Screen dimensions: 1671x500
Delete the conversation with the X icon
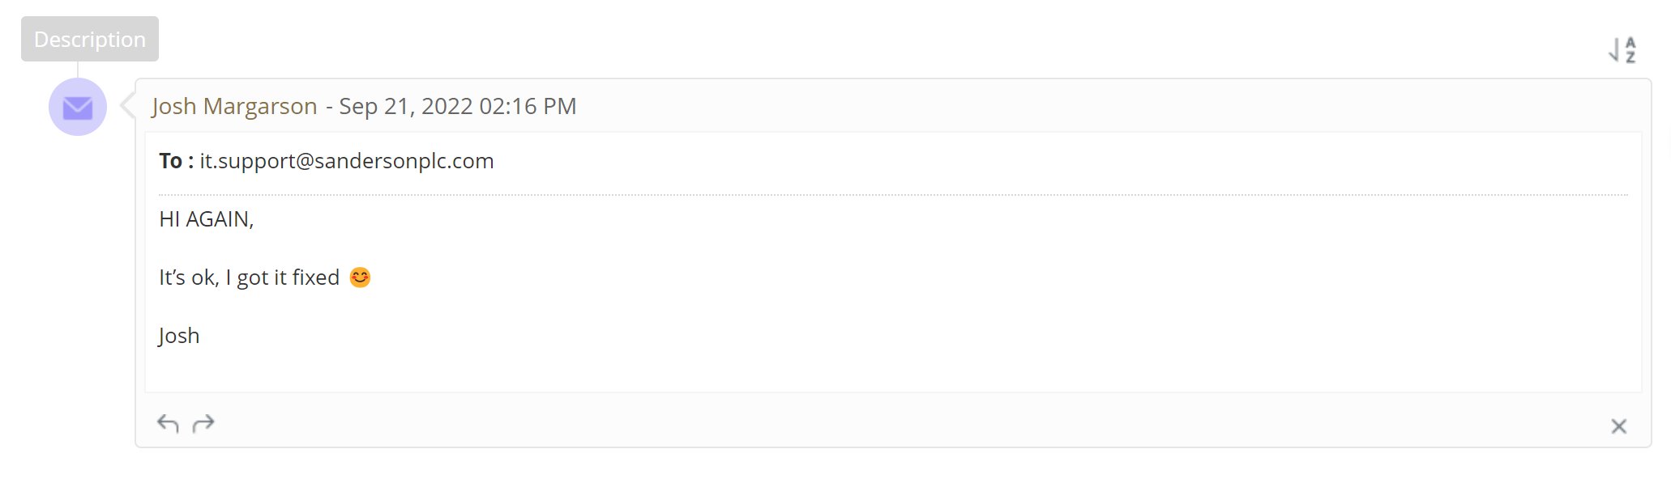coord(1618,426)
